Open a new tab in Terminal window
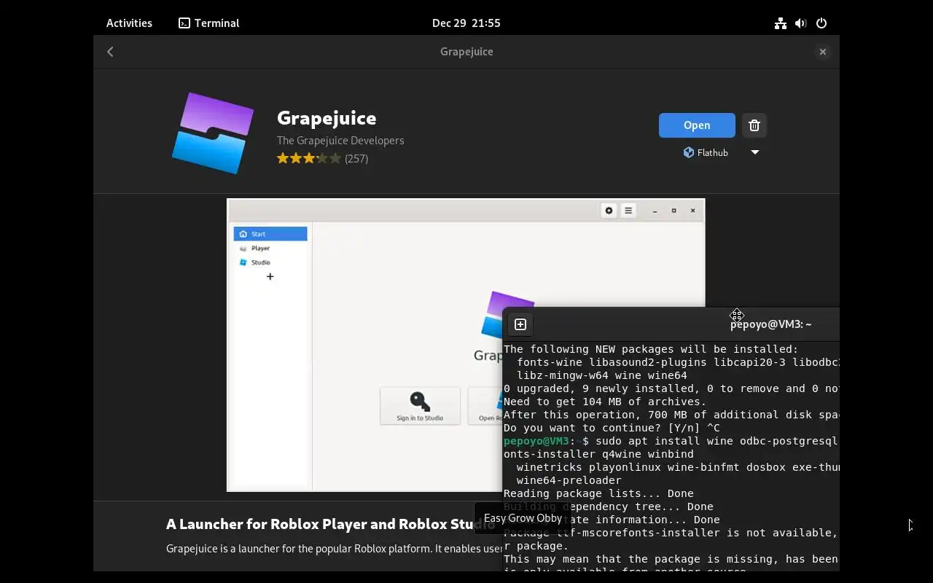 point(520,324)
